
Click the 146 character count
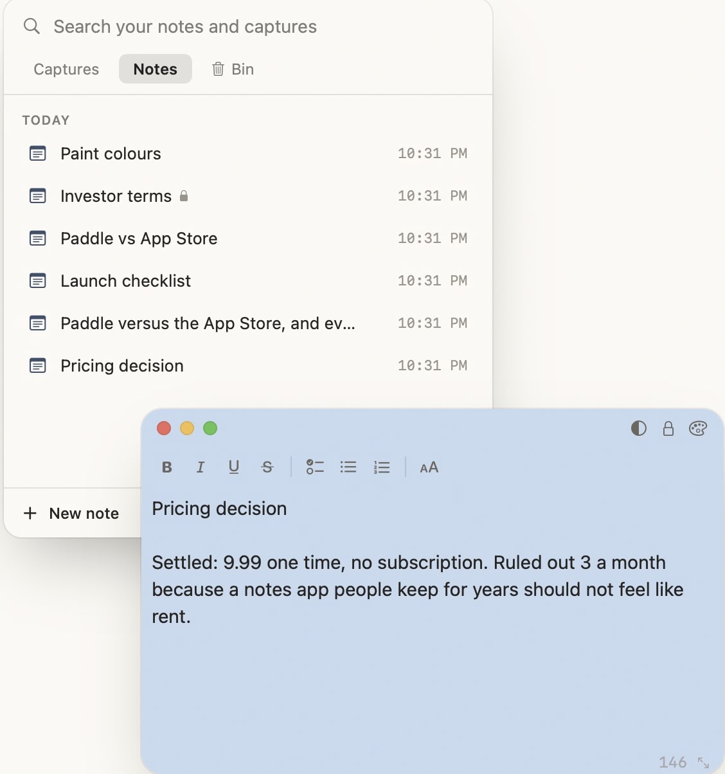(673, 762)
